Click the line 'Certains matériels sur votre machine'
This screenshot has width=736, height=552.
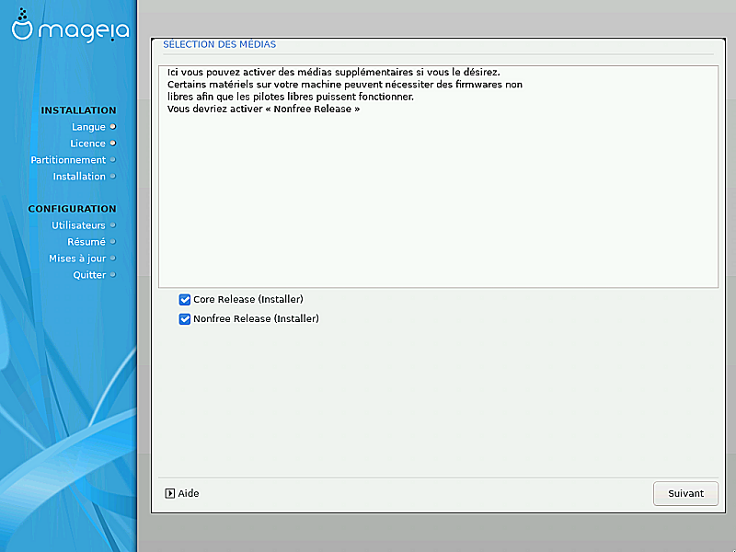tap(345, 85)
